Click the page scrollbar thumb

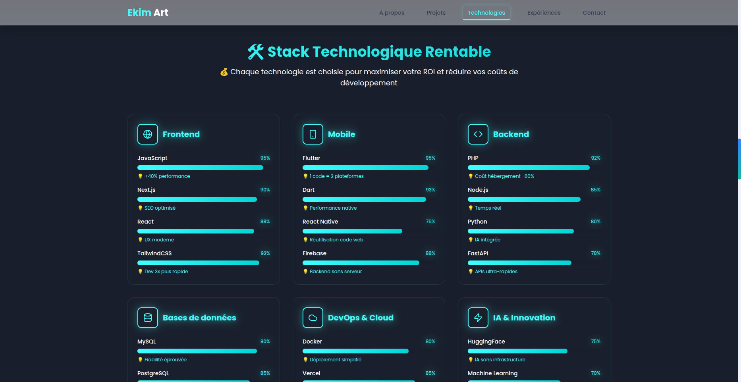tap(739, 159)
